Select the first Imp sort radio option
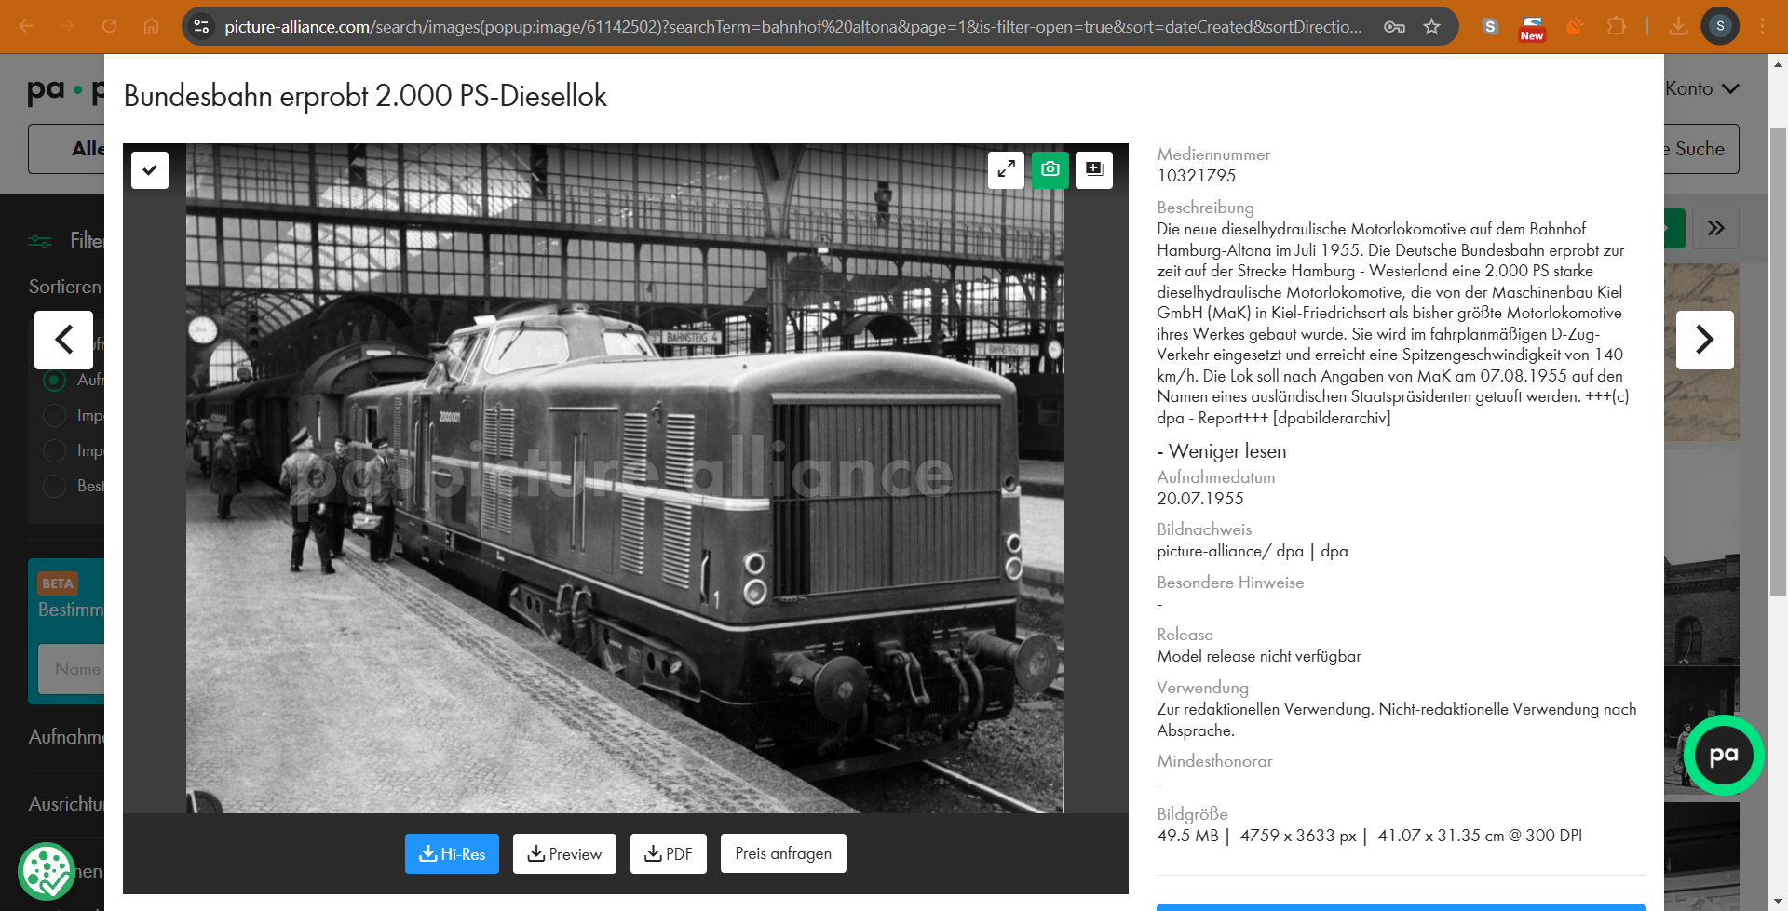 click(55, 415)
